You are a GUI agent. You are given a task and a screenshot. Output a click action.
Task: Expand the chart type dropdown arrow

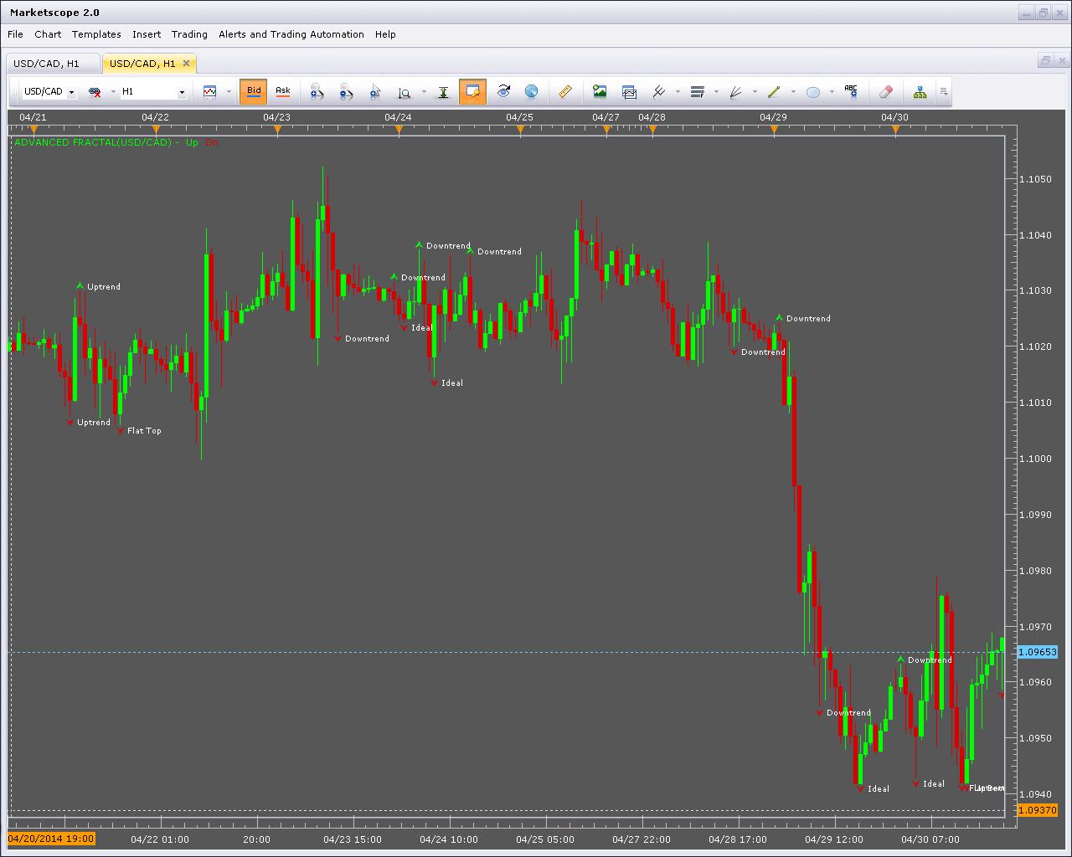(229, 92)
